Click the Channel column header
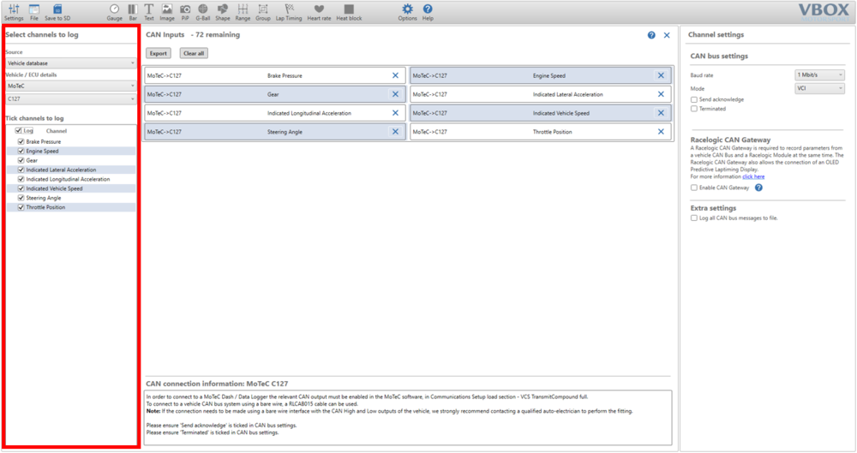Viewport: 857px width, 453px height. point(57,131)
